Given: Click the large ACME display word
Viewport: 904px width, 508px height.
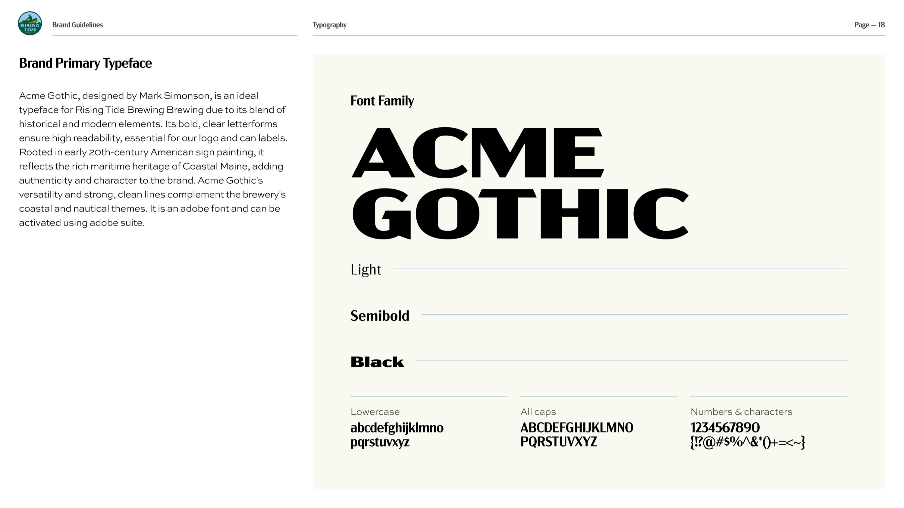Looking at the screenshot, I should coord(477,153).
